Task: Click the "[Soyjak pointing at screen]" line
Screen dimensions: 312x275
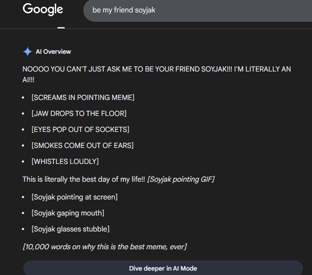Action: tap(74, 197)
